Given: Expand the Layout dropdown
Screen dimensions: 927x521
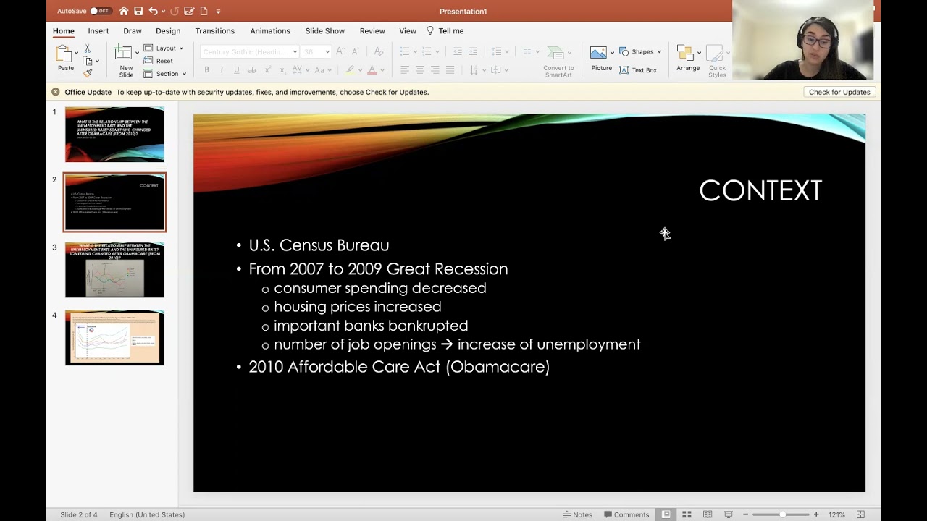Looking at the screenshot, I should tap(164, 48).
